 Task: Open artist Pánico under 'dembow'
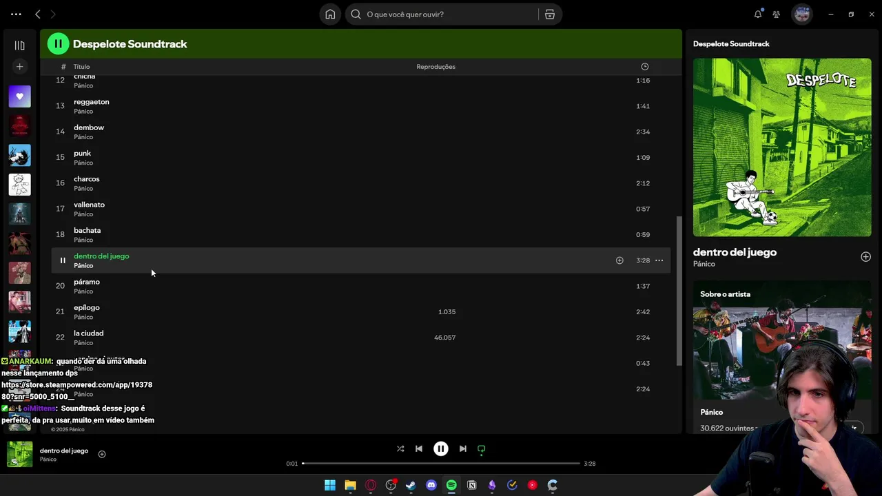(83, 137)
